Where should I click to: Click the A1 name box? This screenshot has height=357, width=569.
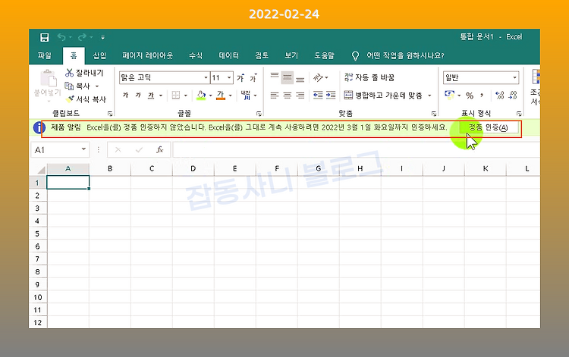60,149
